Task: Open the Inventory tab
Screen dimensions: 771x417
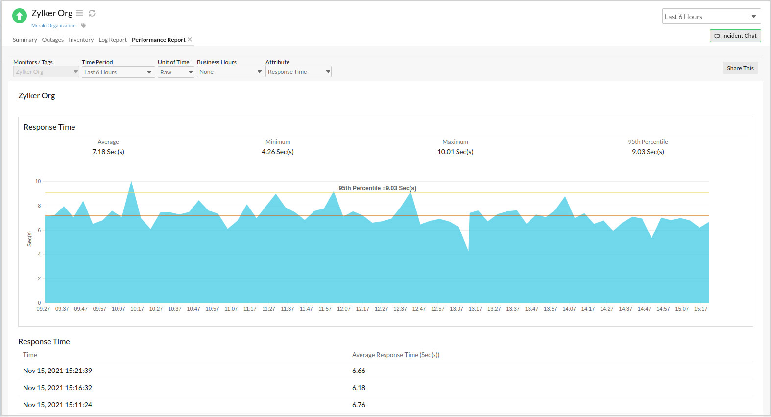Action: 81,40
